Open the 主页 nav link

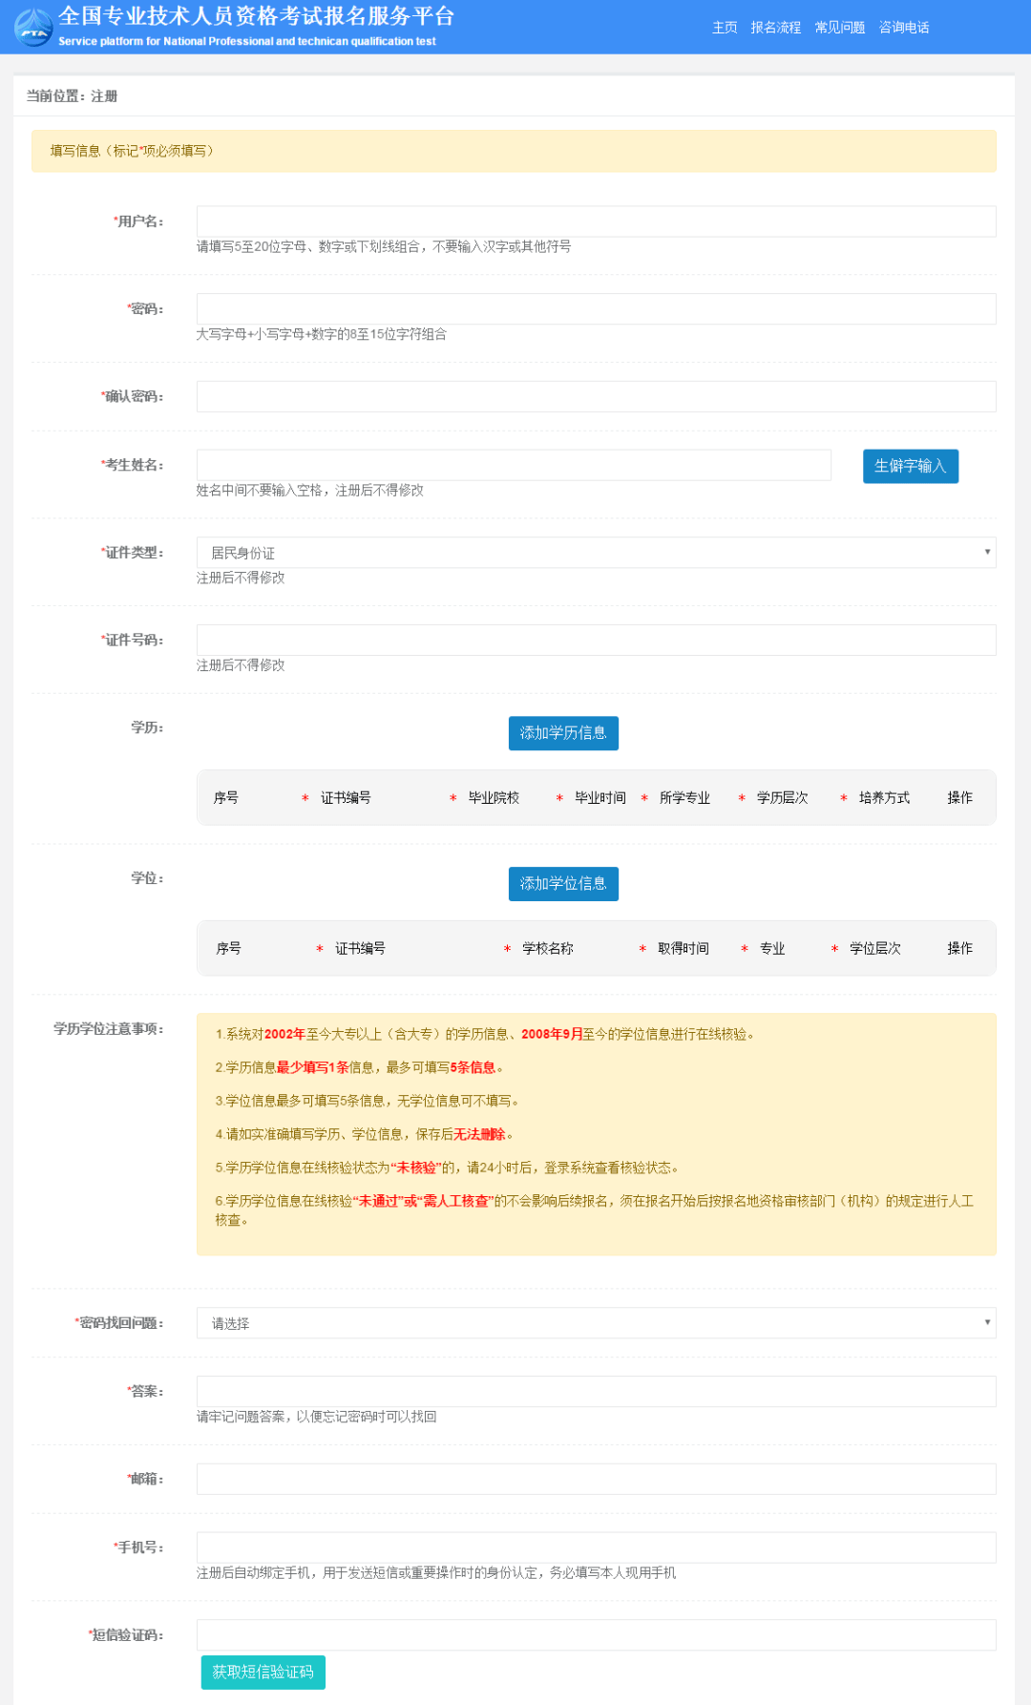tap(725, 28)
